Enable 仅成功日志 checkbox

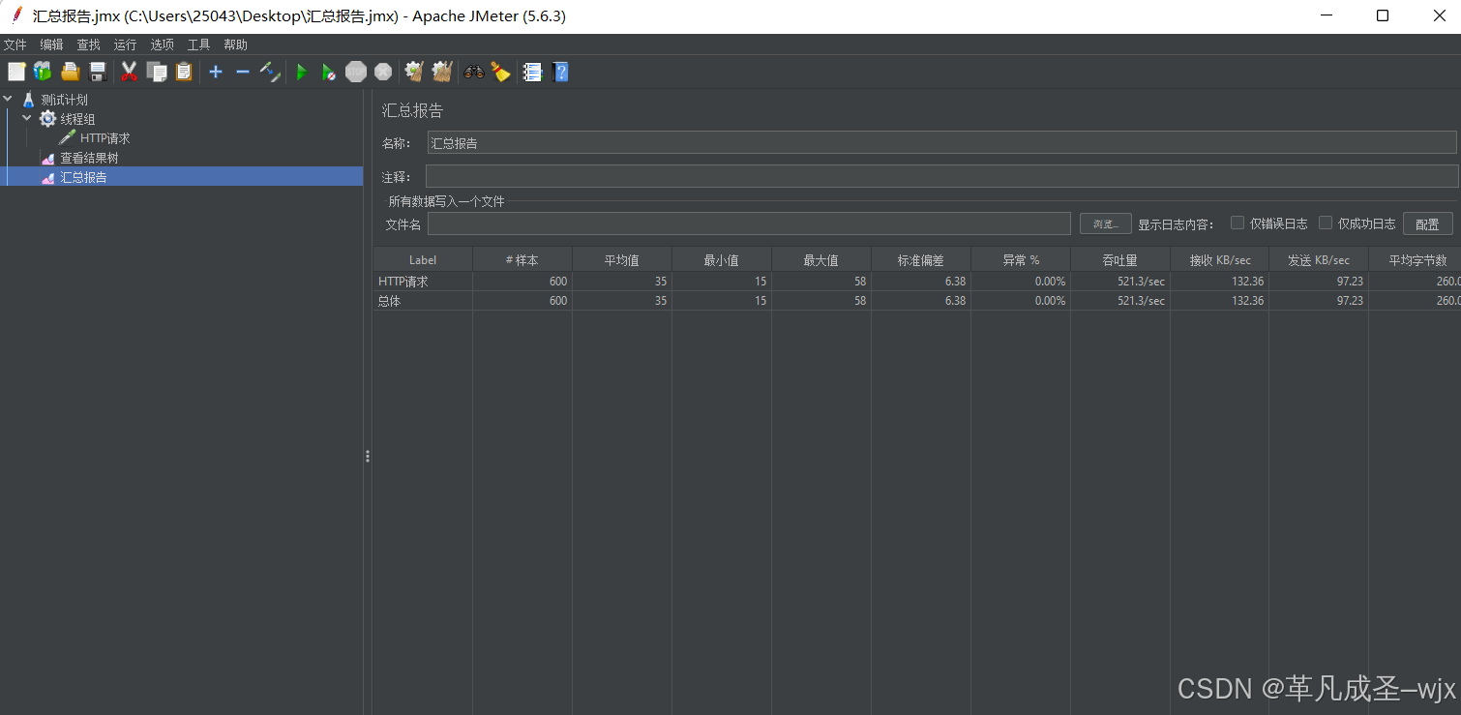click(x=1326, y=223)
